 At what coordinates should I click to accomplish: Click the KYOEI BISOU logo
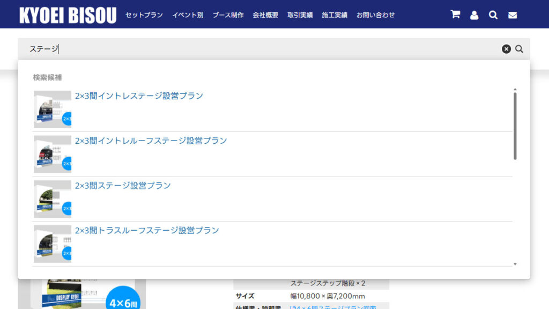click(68, 15)
